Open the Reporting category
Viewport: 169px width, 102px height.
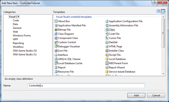tap(18, 43)
